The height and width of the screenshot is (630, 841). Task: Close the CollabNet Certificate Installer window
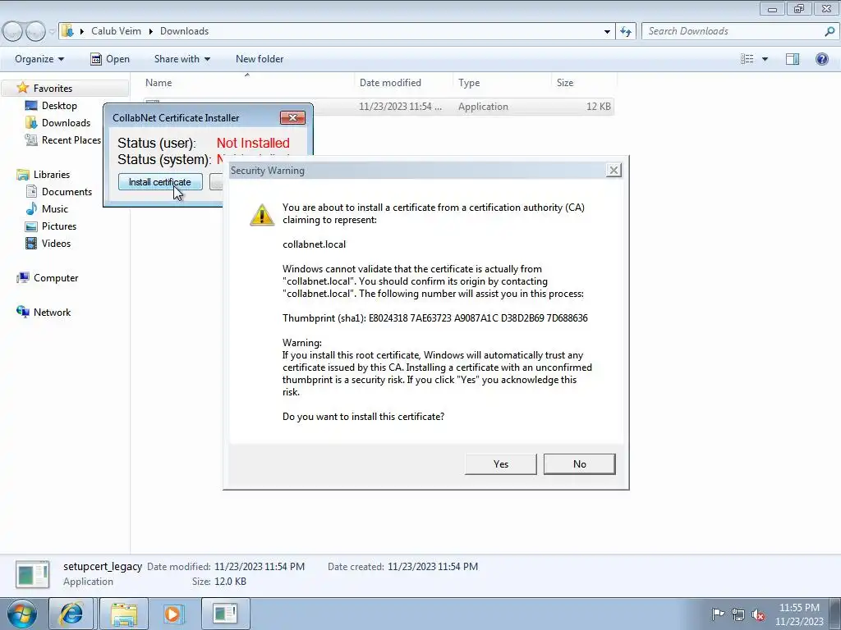(x=292, y=117)
